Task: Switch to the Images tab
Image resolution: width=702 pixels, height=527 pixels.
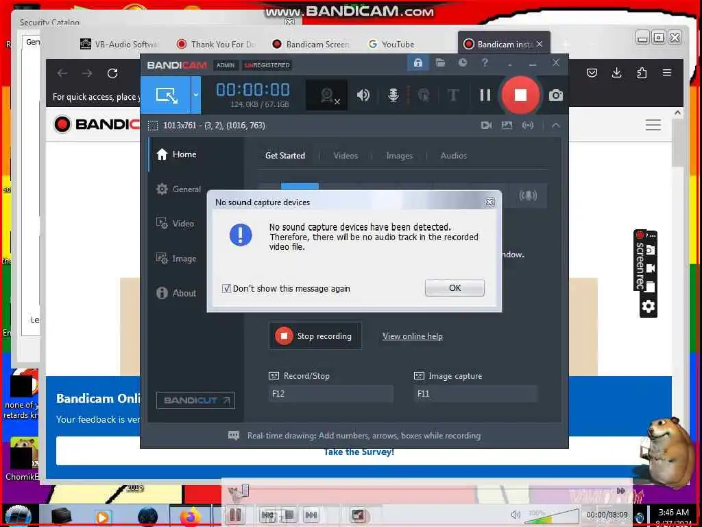Action: pyautogui.click(x=400, y=156)
